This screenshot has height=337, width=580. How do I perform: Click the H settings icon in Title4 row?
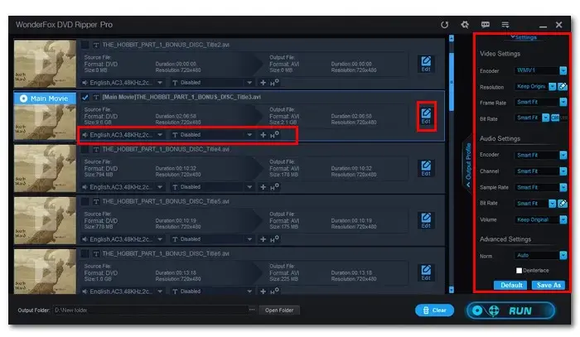click(274, 187)
